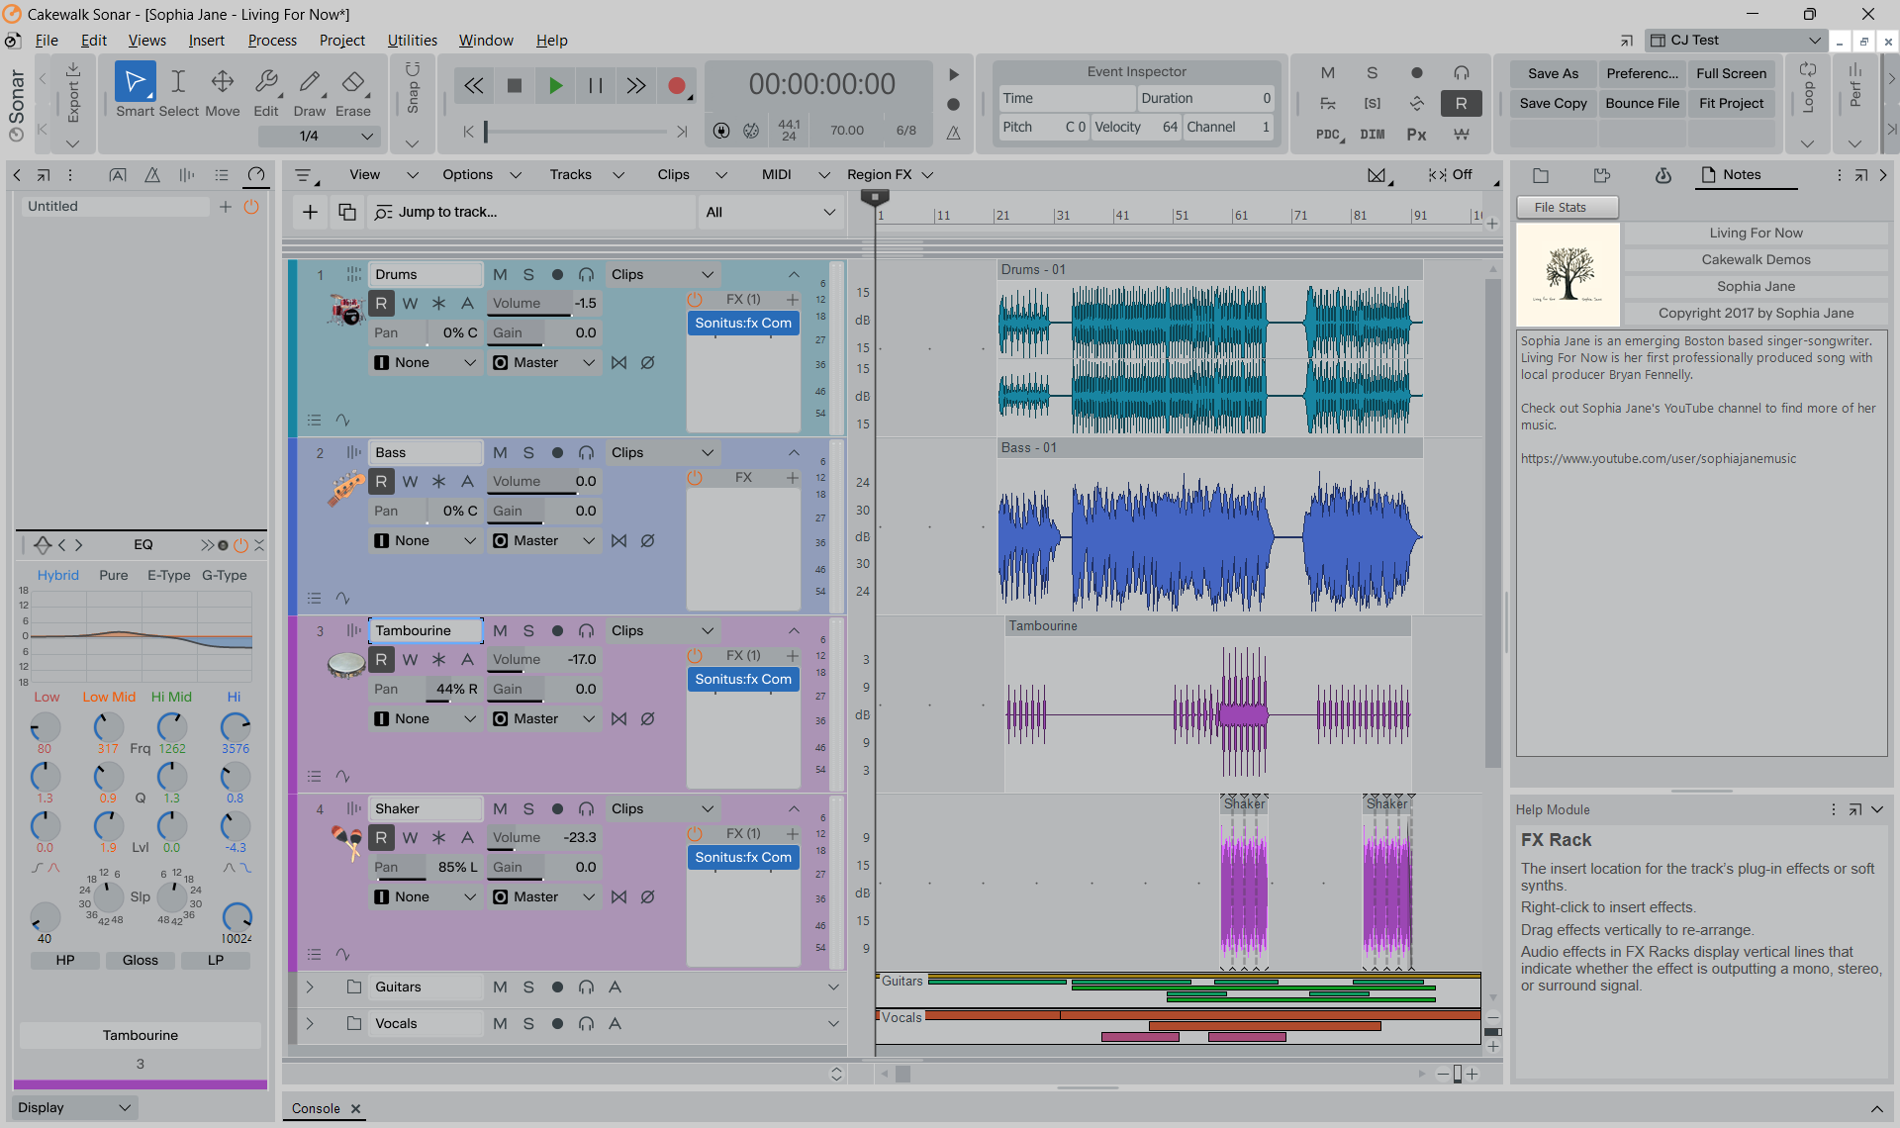The width and height of the screenshot is (1900, 1128).
Task: Open the Process menu
Action: tap(272, 41)
